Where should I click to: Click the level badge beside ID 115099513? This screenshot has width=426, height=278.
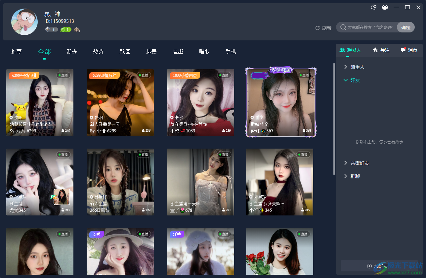click(51, 29)
